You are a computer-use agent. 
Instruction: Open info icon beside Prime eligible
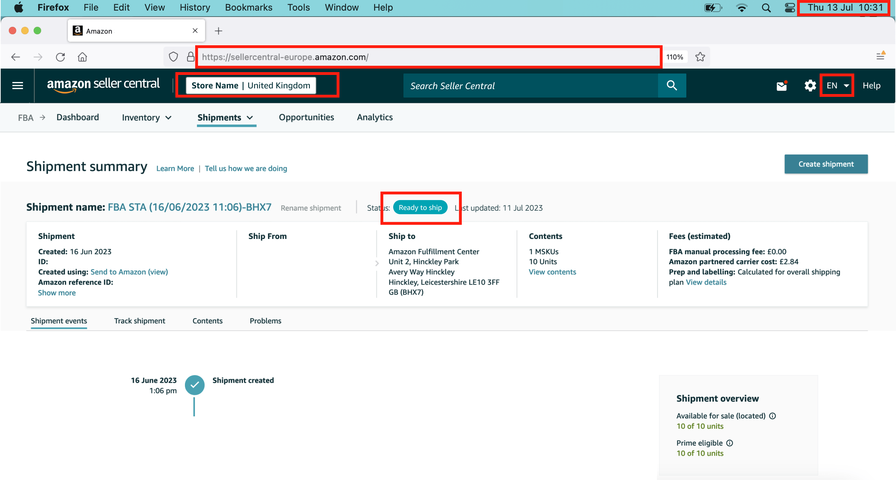pos(730,443)
